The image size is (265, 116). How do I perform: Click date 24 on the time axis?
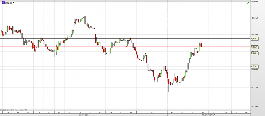[111, 112]
